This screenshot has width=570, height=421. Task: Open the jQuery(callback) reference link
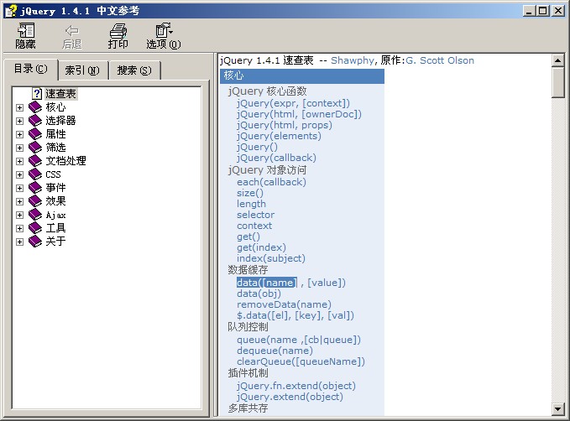pyautogui.click(x=276, y=158)
